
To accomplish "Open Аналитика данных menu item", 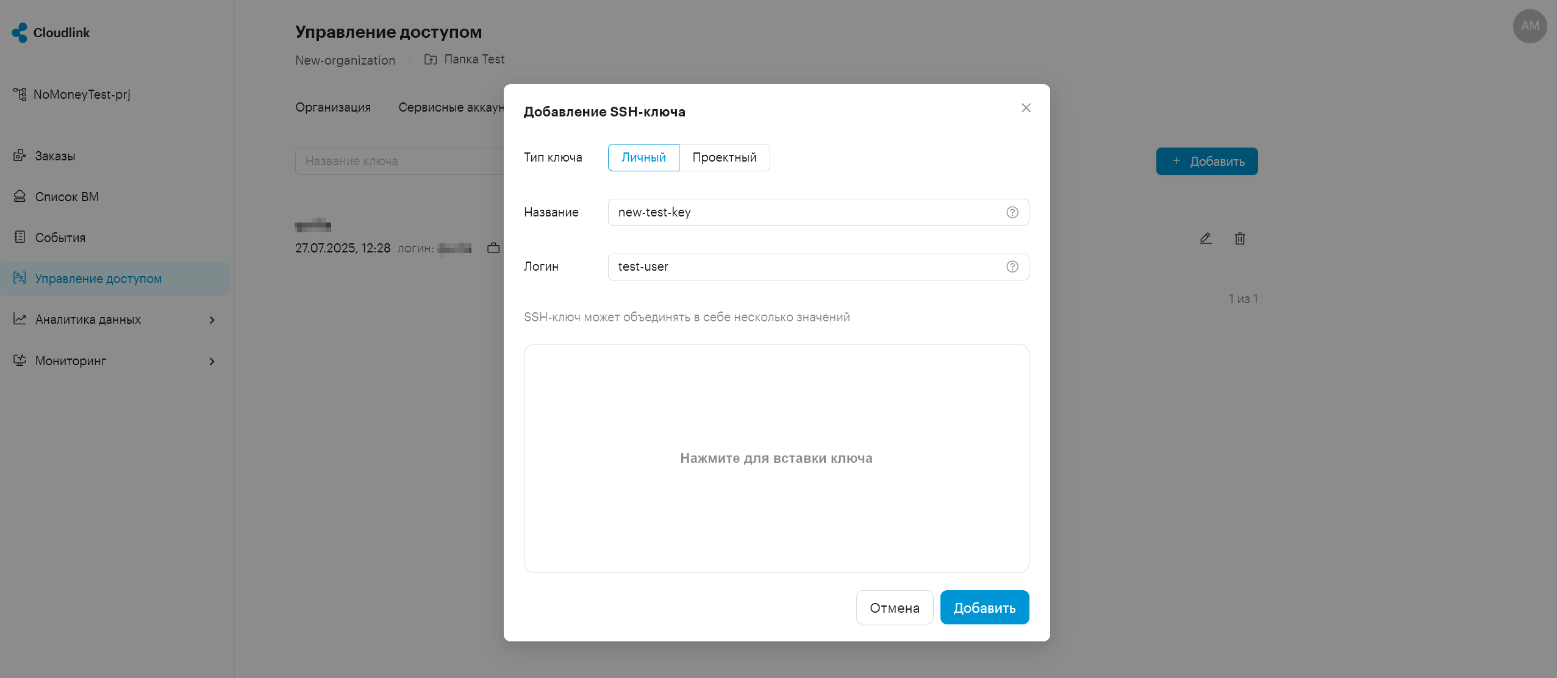I will [x=88, y=319].
